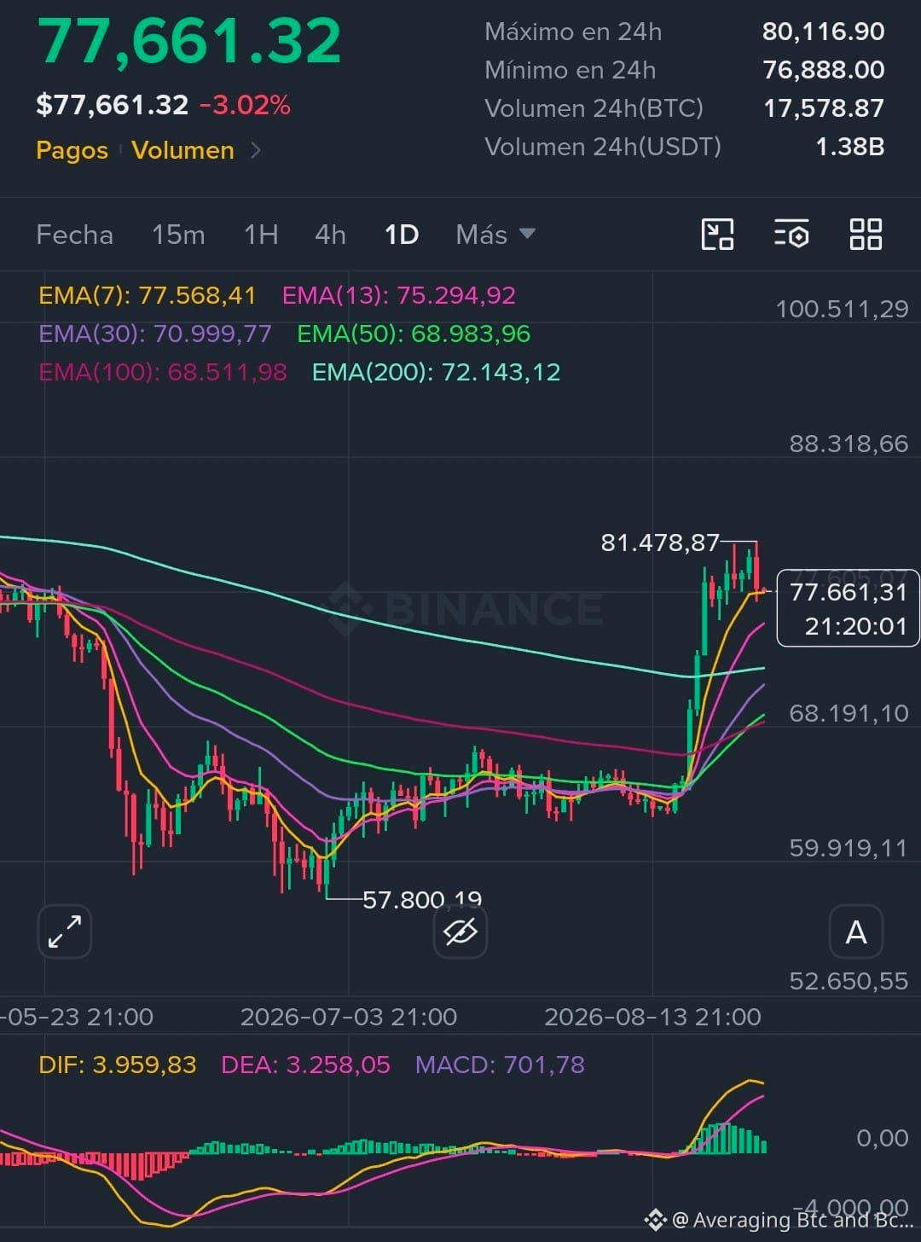Open the Volumen tag link
The image size is (921, 1242).
(182, 151)
